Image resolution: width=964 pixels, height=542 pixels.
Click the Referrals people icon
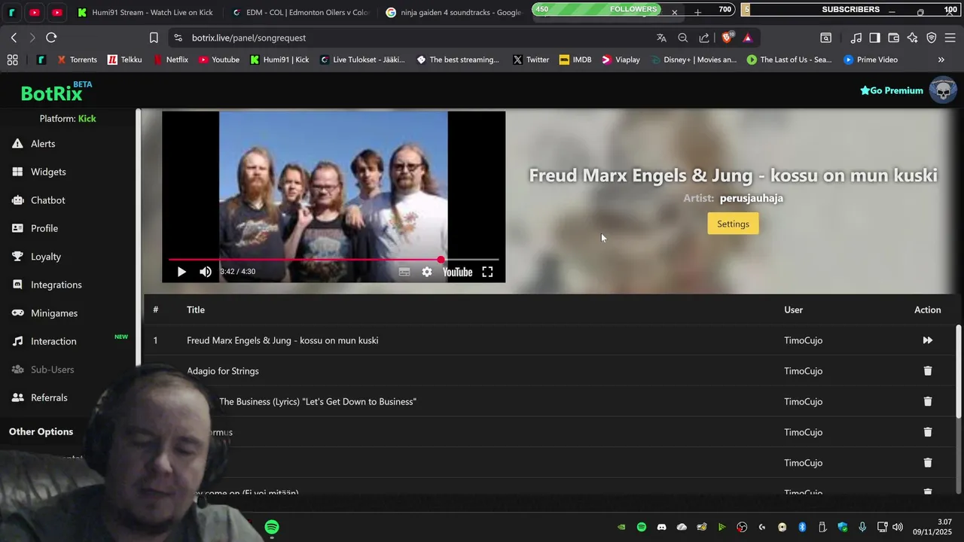(x=17, y=397)
